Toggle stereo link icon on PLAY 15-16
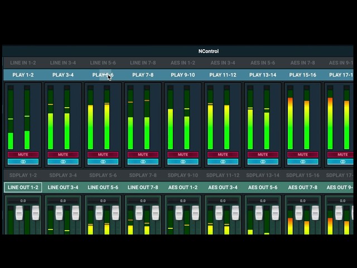This screenshot has height=268, width=357. (303, 161)
